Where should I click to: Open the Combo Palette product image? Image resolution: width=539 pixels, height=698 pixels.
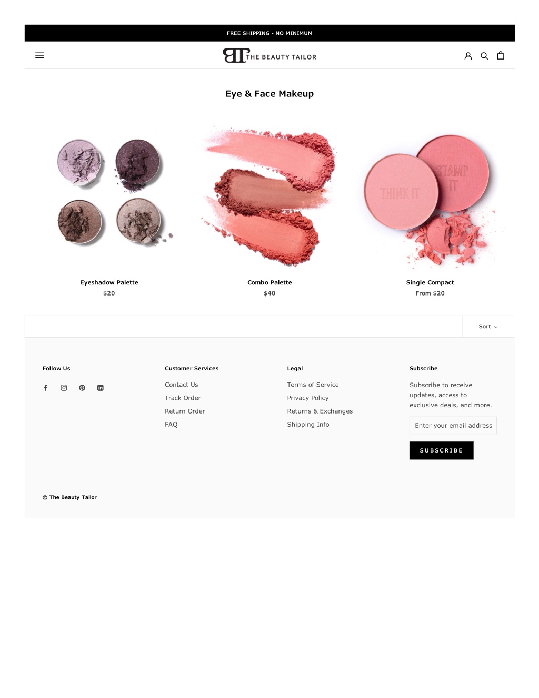[269, 194]
